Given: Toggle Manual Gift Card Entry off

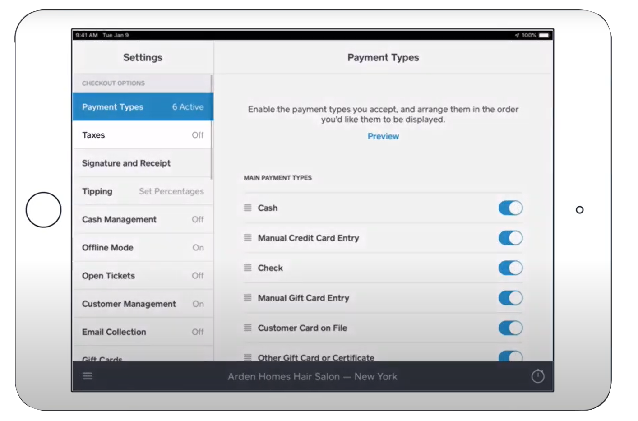Looking at the screenshot, I should coord(510,298).
